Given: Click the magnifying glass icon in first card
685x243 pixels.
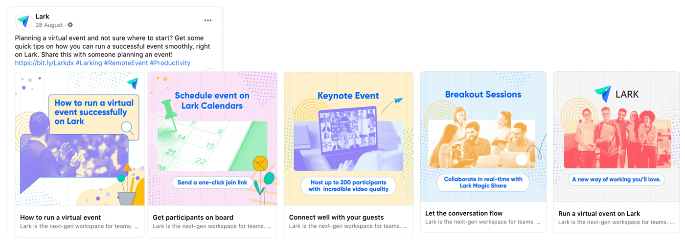Looking at the screenshot, I should tap(128, 128).
